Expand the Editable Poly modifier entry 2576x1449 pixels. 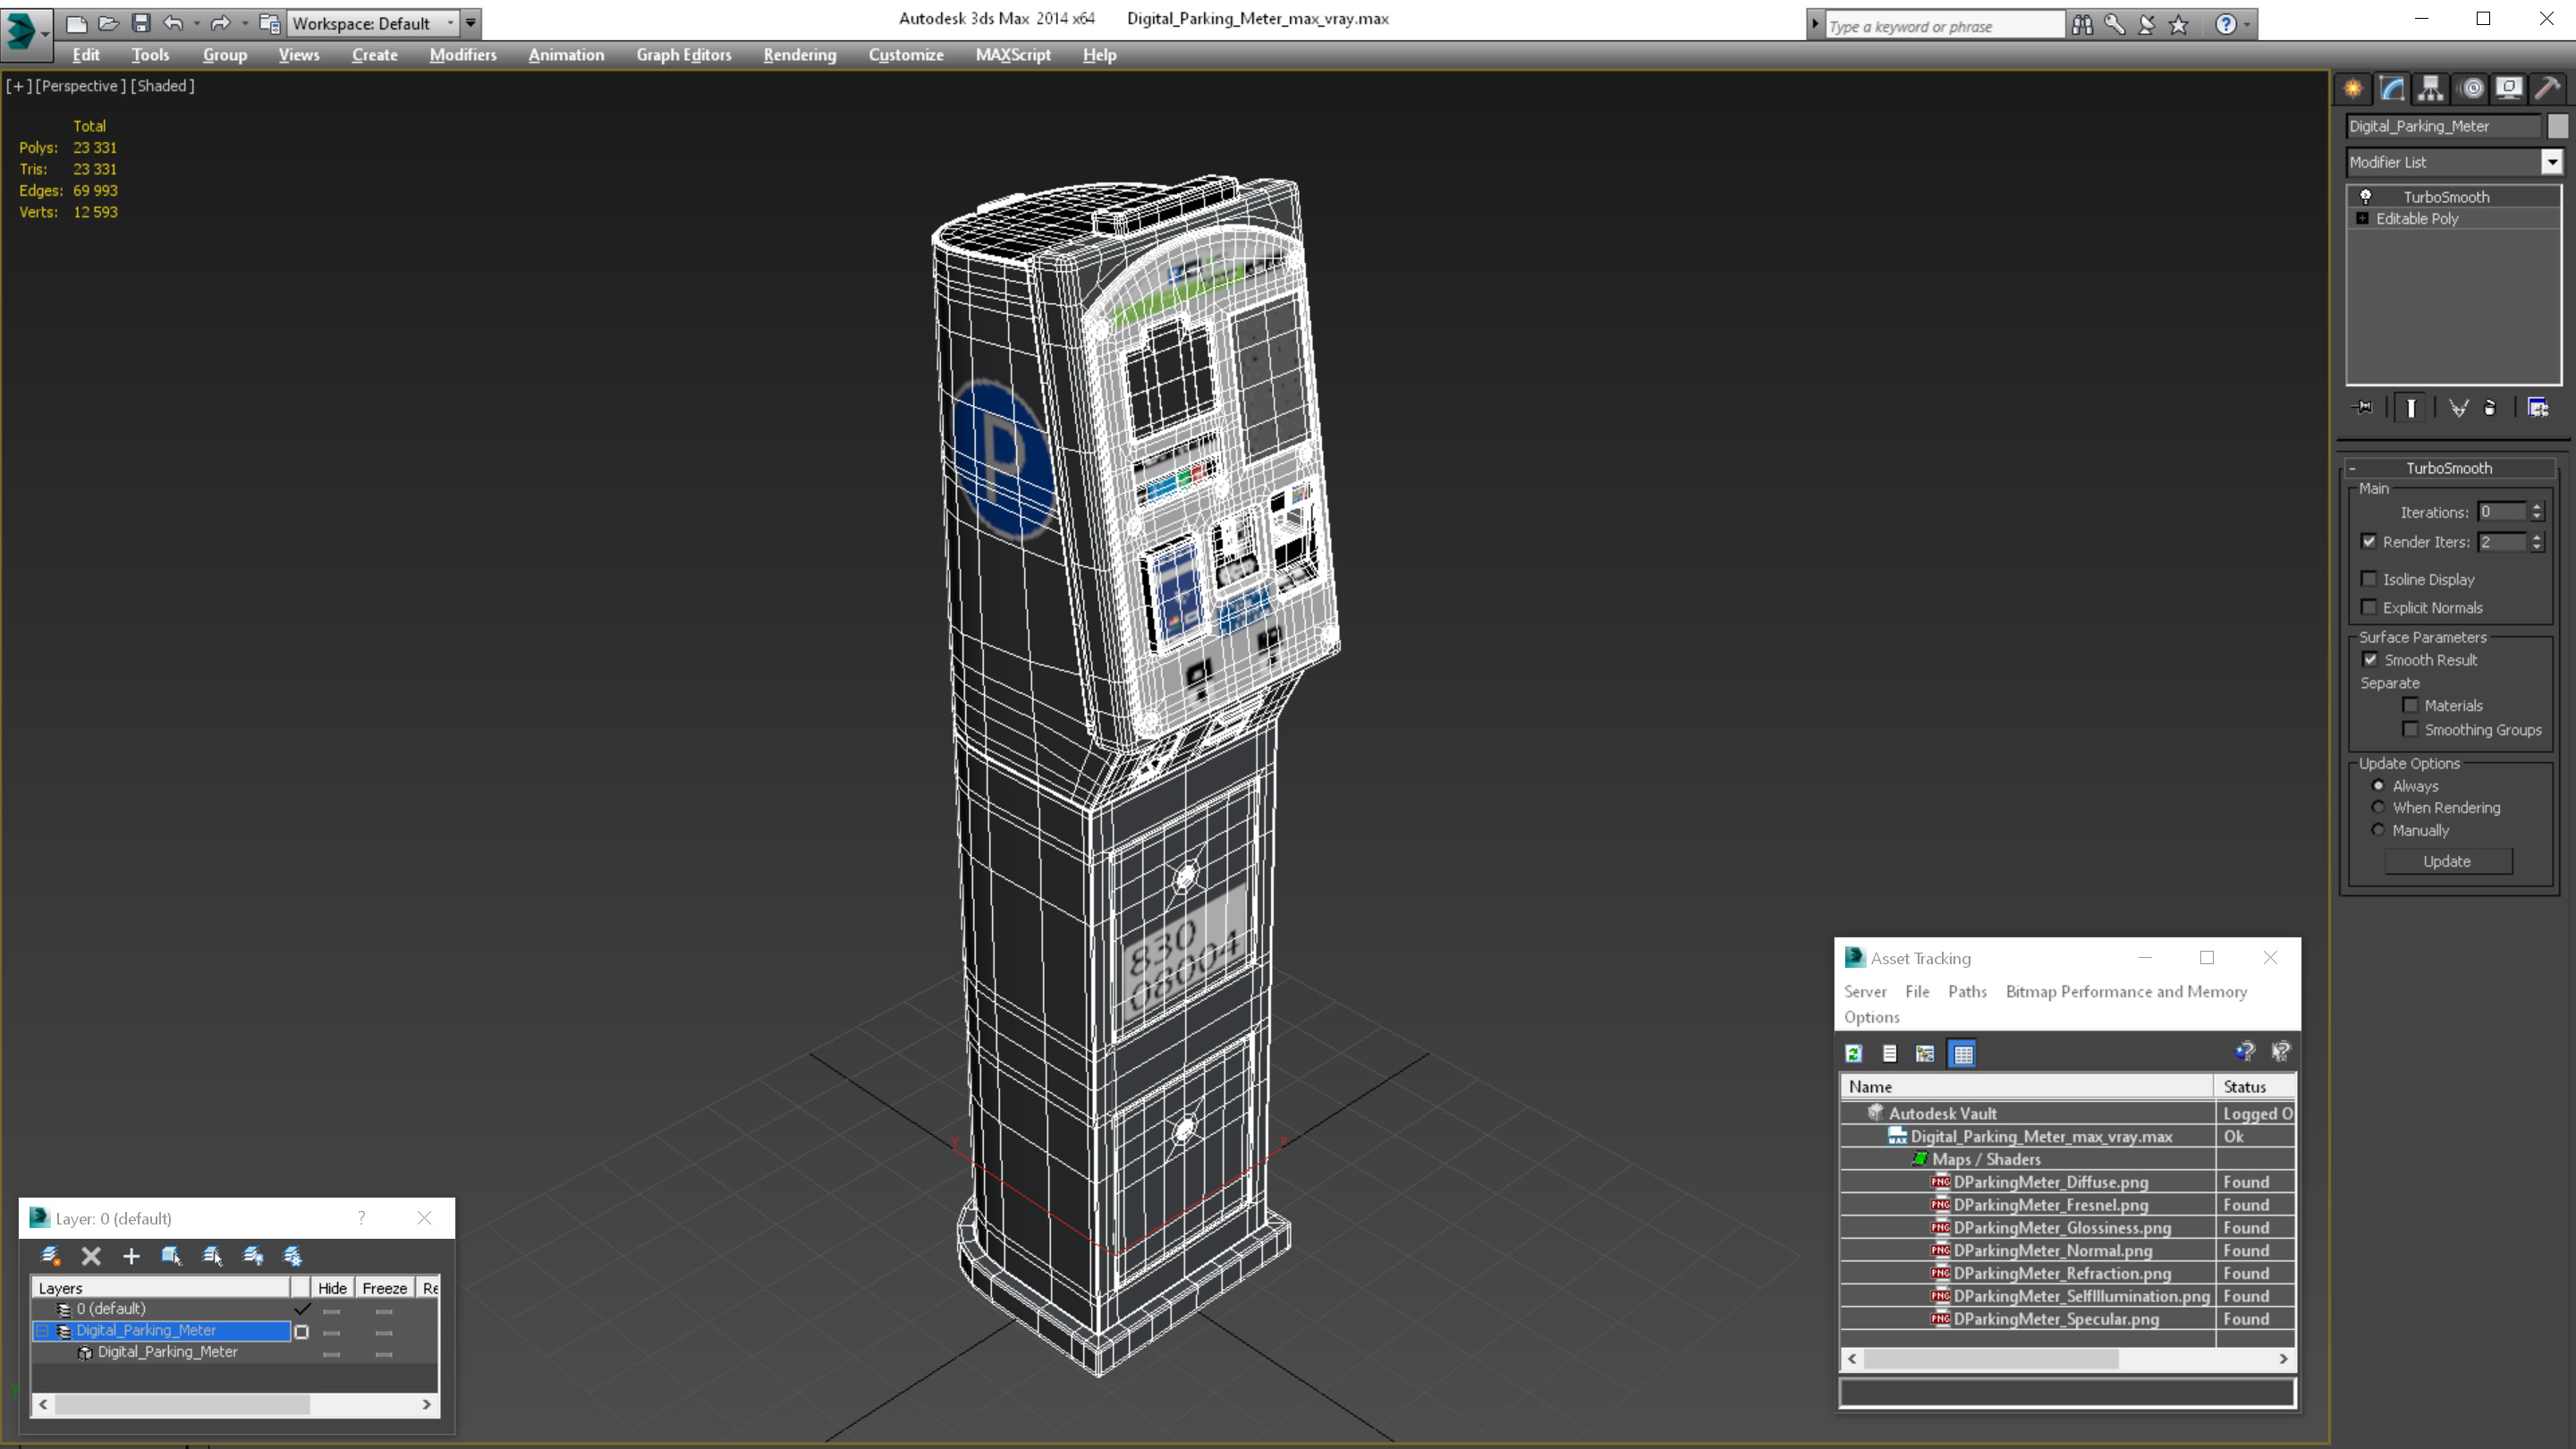coord(2362,219)
